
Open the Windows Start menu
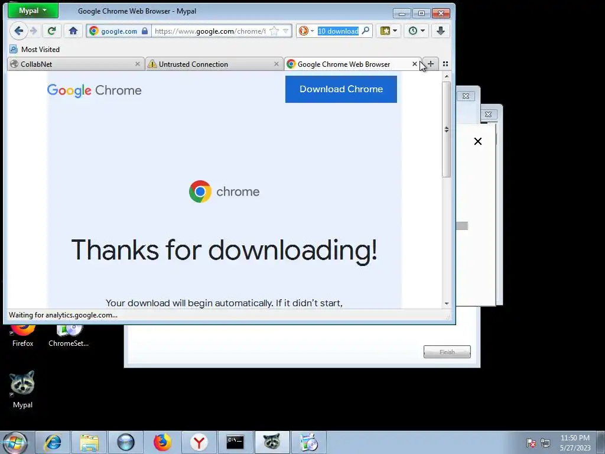click(14, 442)
